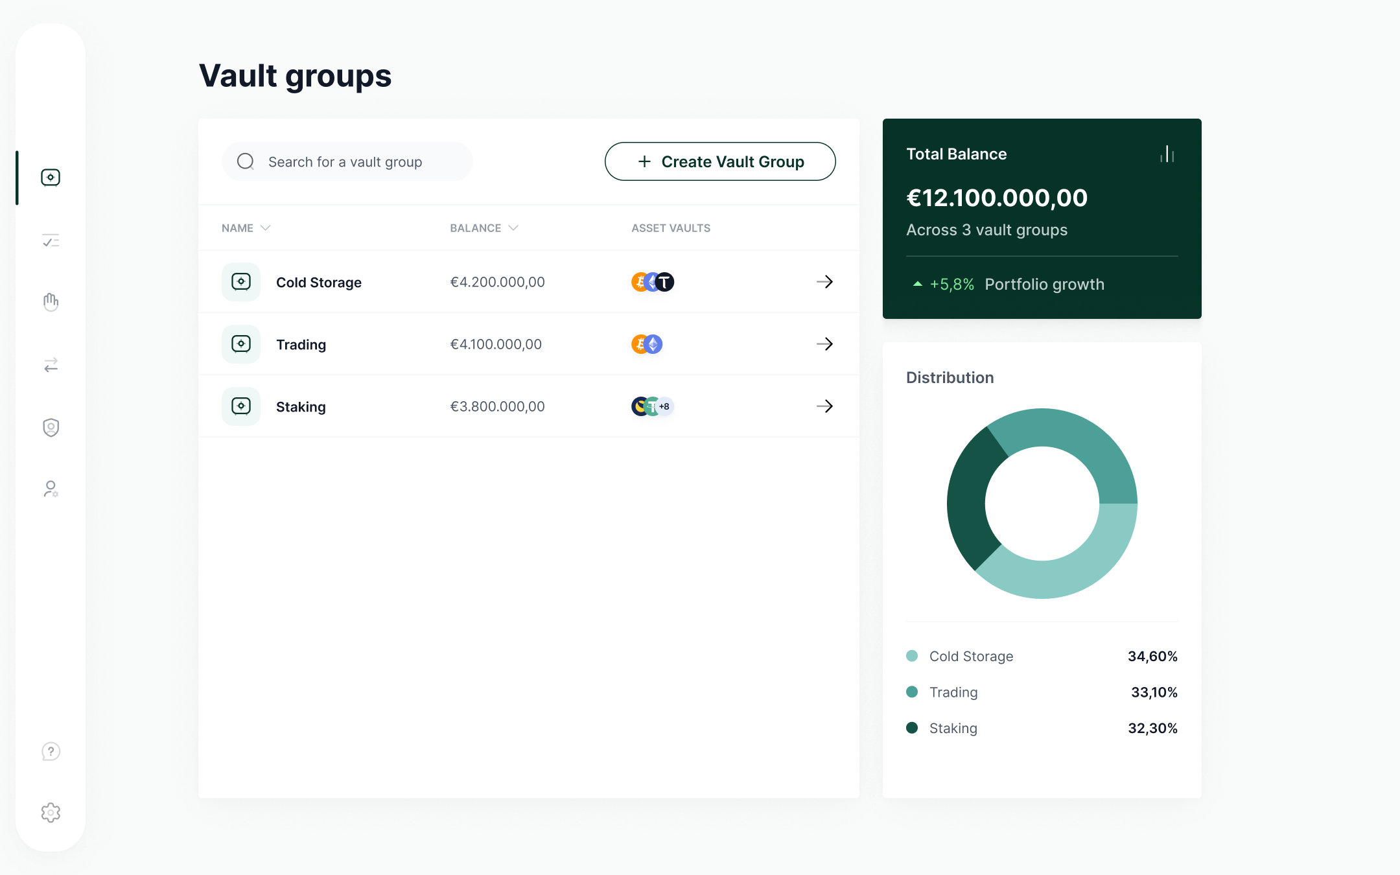Open the help question mark icon

click(x=51, y=751)
